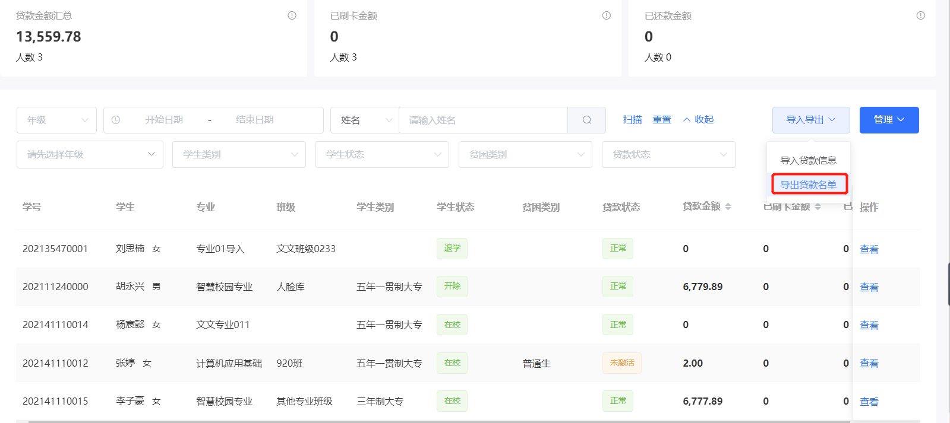Click 普通生 poverty category cell
This screenshot has width=950, height=423.
click(x=536, y=363)
